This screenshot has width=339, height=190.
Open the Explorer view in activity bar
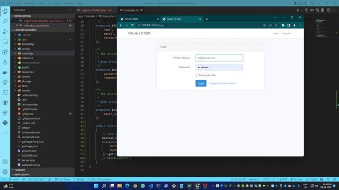point(5,12)
